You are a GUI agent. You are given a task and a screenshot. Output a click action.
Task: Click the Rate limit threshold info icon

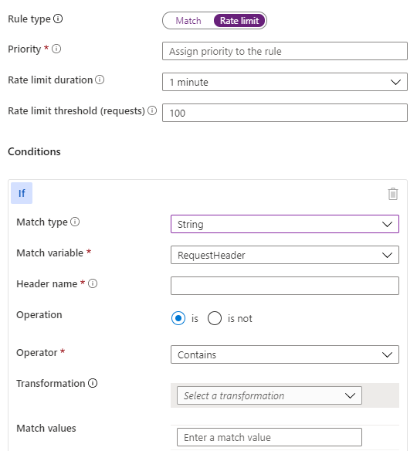tap(152, 110)
